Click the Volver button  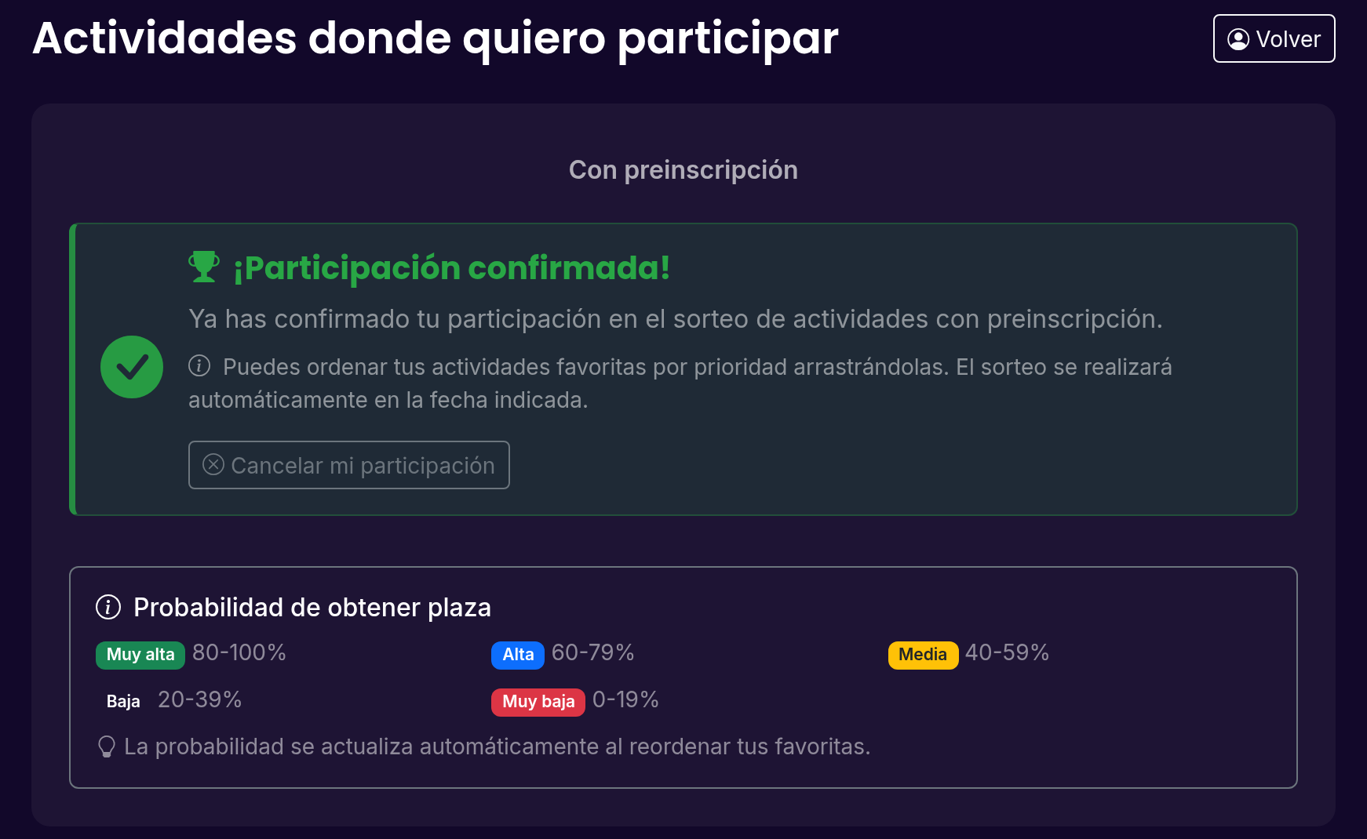(1274, 38)
